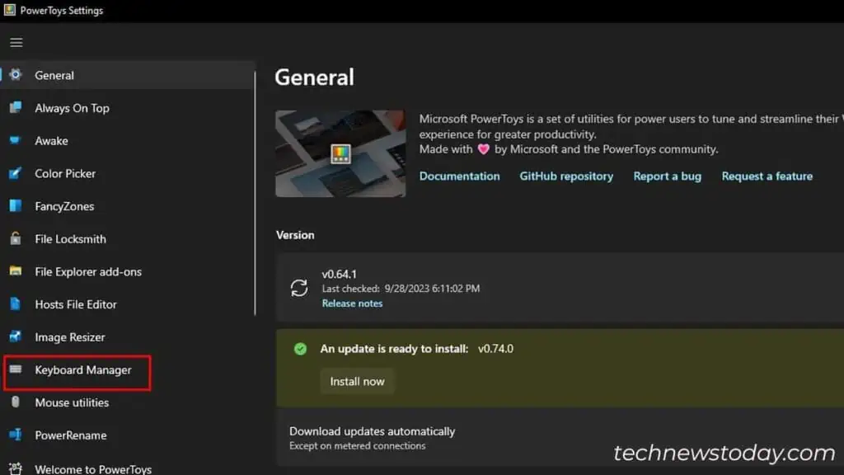
Task: Open the GitHub repository link
Action: [566, 176]
